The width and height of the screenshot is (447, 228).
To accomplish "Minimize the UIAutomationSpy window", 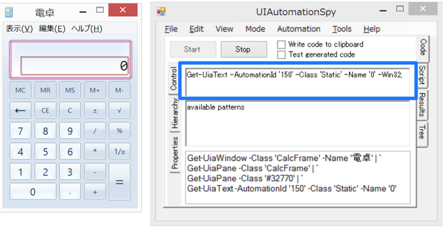I will coord(383,11).
